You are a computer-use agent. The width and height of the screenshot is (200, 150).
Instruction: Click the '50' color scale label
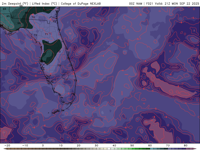click(132, 145)
